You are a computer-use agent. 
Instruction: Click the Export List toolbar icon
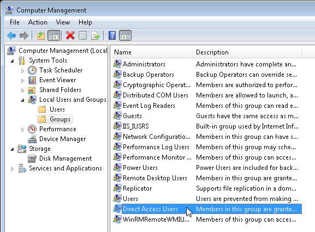pyautogui.click(x=96, y=35)
